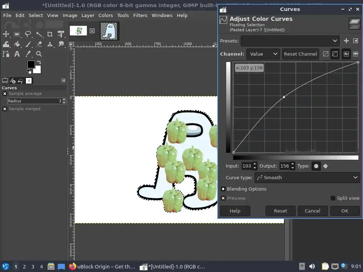The height and width of the screenshot is (272, 363).
Task: Swap foreground and background colors
Action: (x=39, y=62)
